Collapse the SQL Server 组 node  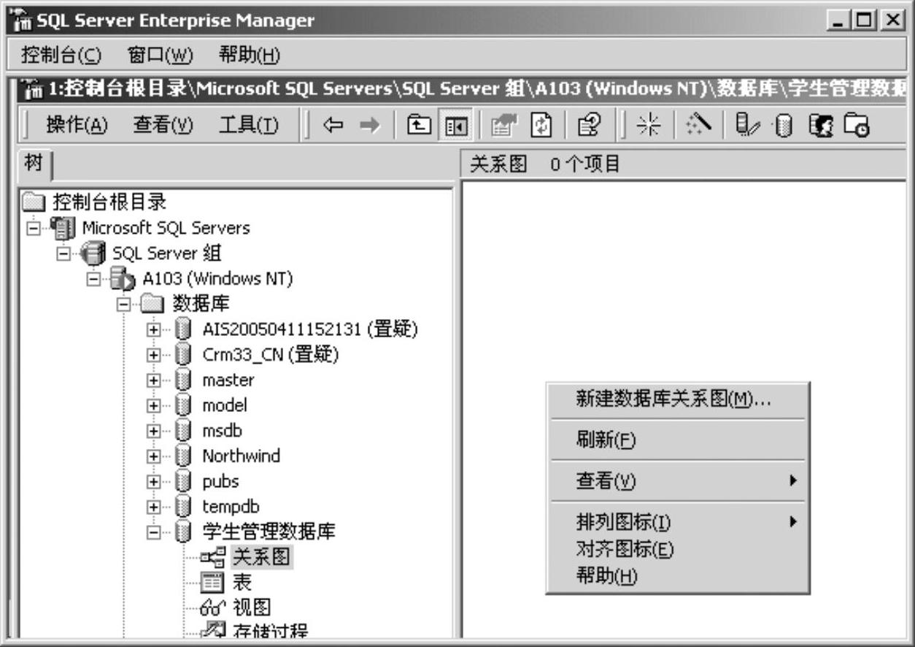[x=64, y=253]
